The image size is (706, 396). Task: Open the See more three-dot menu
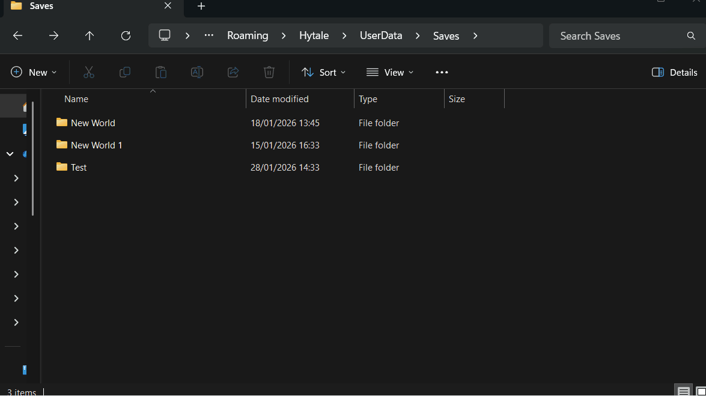click(x=442, y=72)
